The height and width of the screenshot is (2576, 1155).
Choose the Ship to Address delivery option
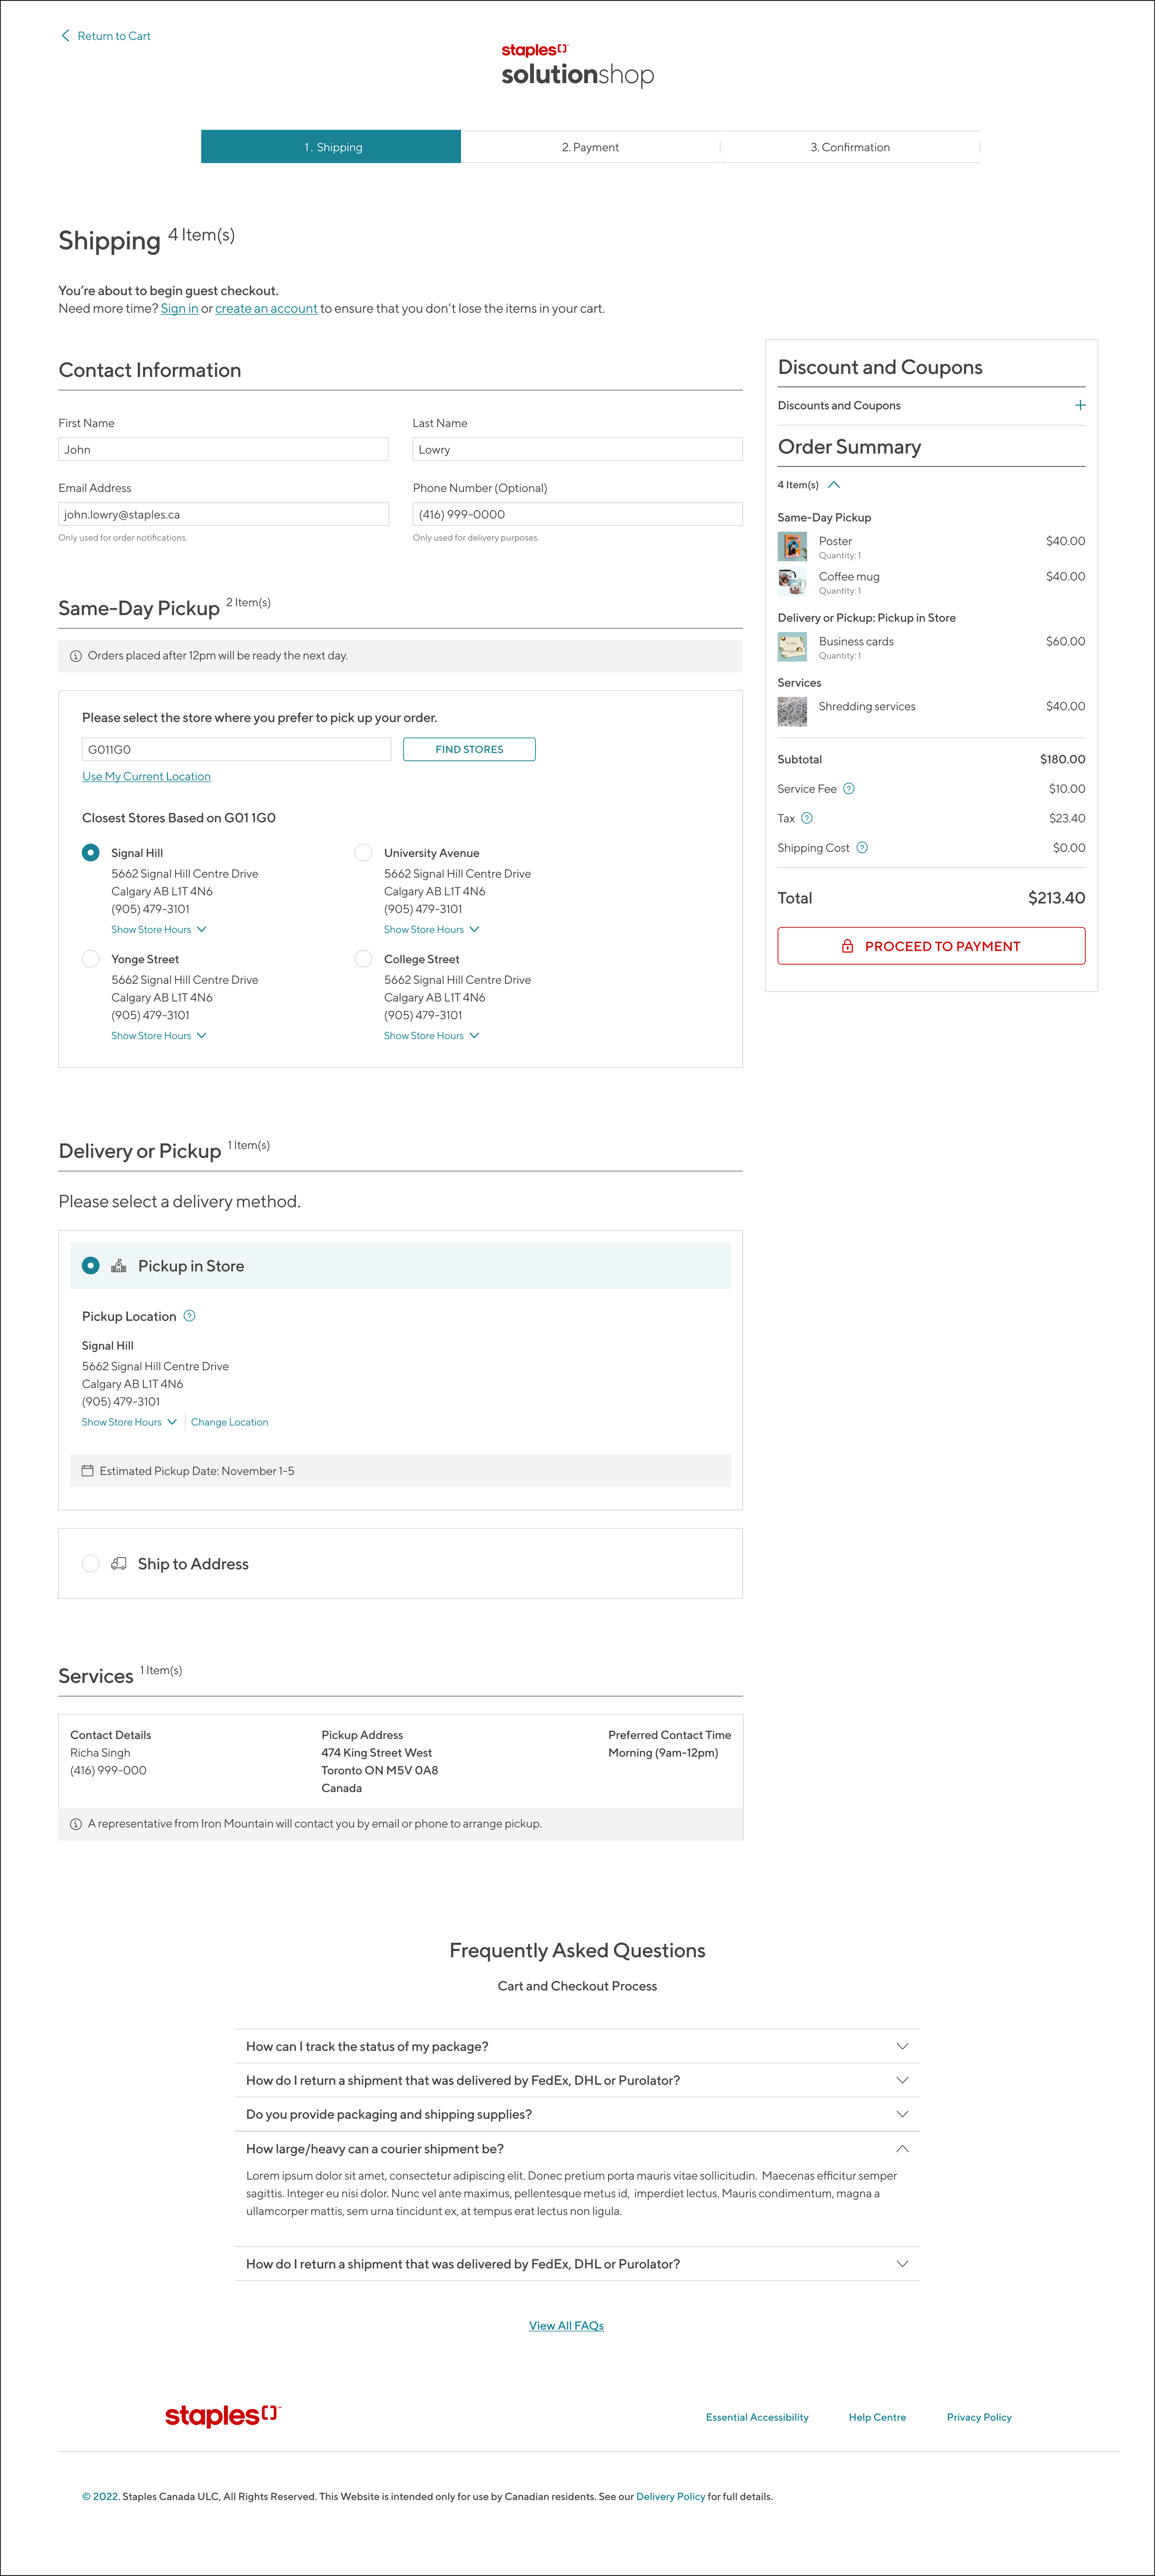pyautogui.click(x=91, y=1563)
